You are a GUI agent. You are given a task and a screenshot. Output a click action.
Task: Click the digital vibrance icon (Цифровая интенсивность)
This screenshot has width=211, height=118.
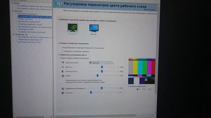[63, 88]
